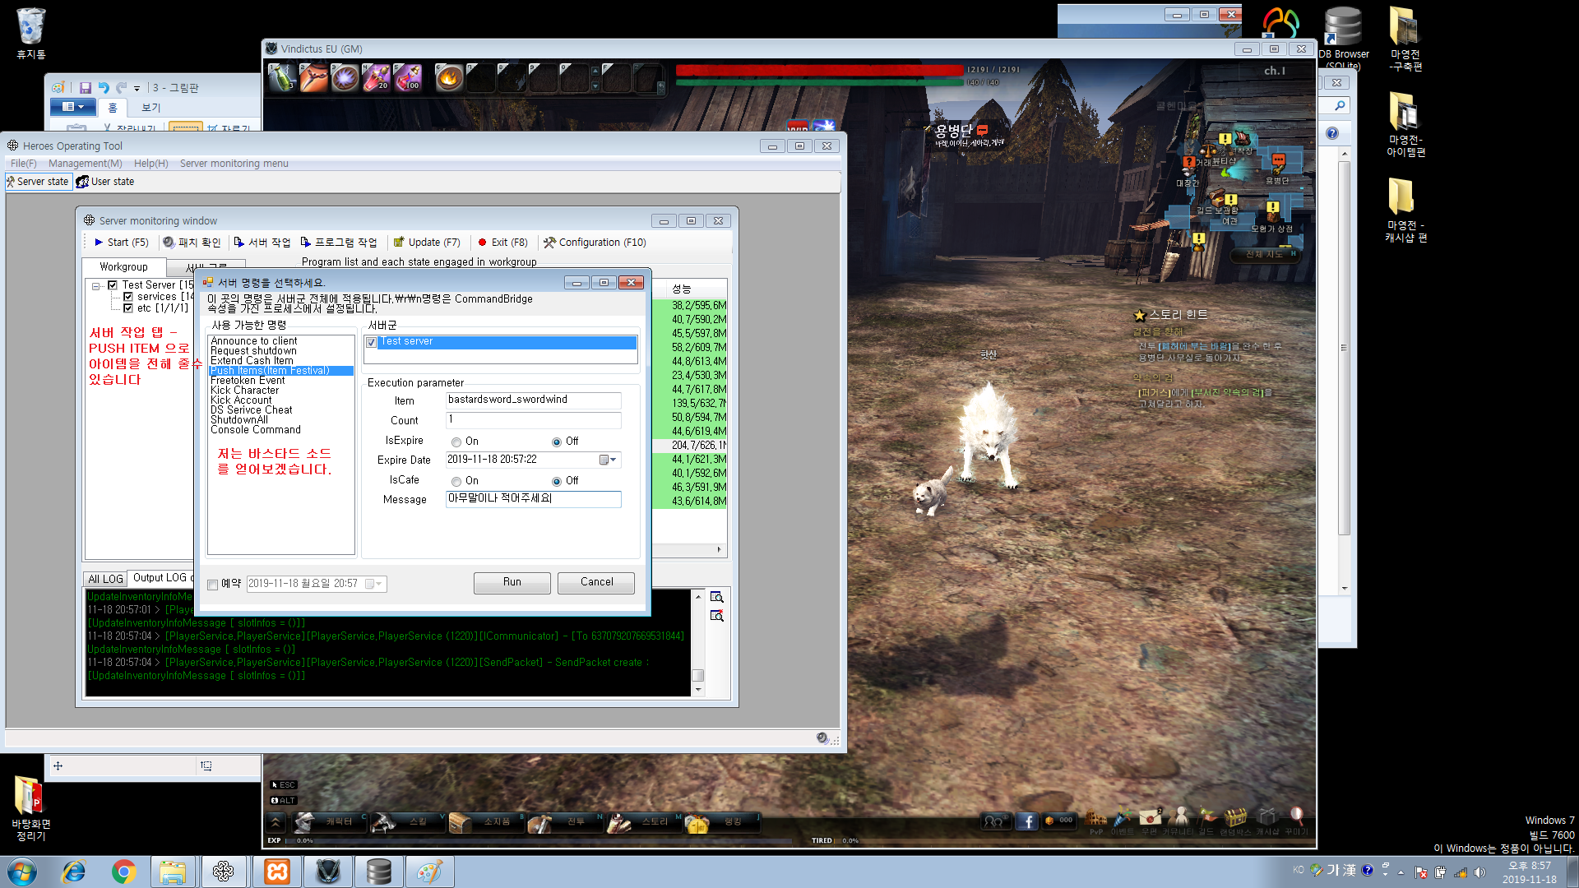Image resolution: width=1579 pixels, height=888 pixels.
Task: Click the Facebook icon in game
Action: click(x=1026, y=821)
